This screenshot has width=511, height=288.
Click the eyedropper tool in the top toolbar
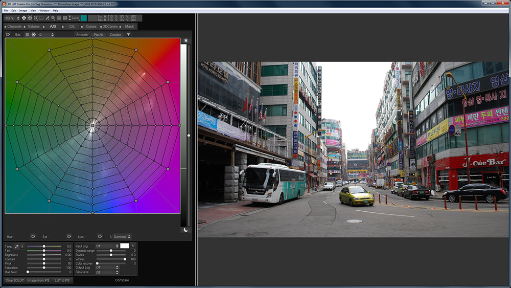click(48, 18)
